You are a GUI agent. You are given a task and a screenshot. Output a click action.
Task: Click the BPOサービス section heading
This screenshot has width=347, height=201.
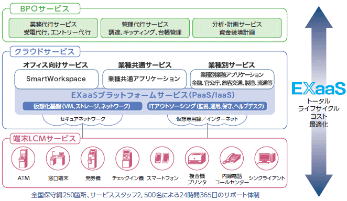coord(45,9)
